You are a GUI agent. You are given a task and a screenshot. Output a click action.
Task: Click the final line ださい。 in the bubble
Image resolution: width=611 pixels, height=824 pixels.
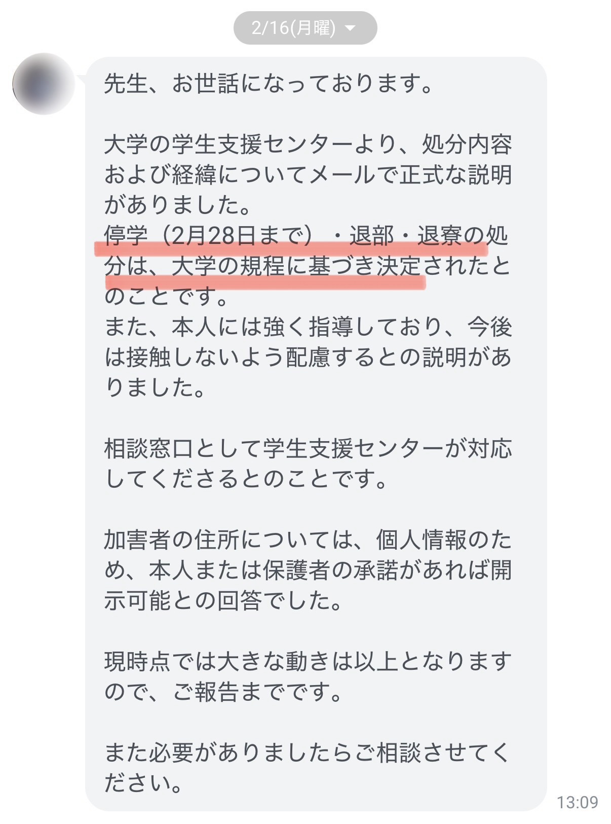(x=144, y=783)
